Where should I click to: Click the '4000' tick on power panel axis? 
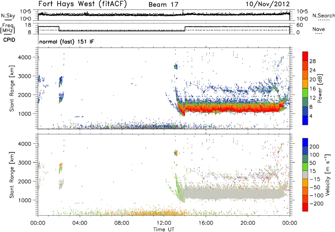[24, 57]
